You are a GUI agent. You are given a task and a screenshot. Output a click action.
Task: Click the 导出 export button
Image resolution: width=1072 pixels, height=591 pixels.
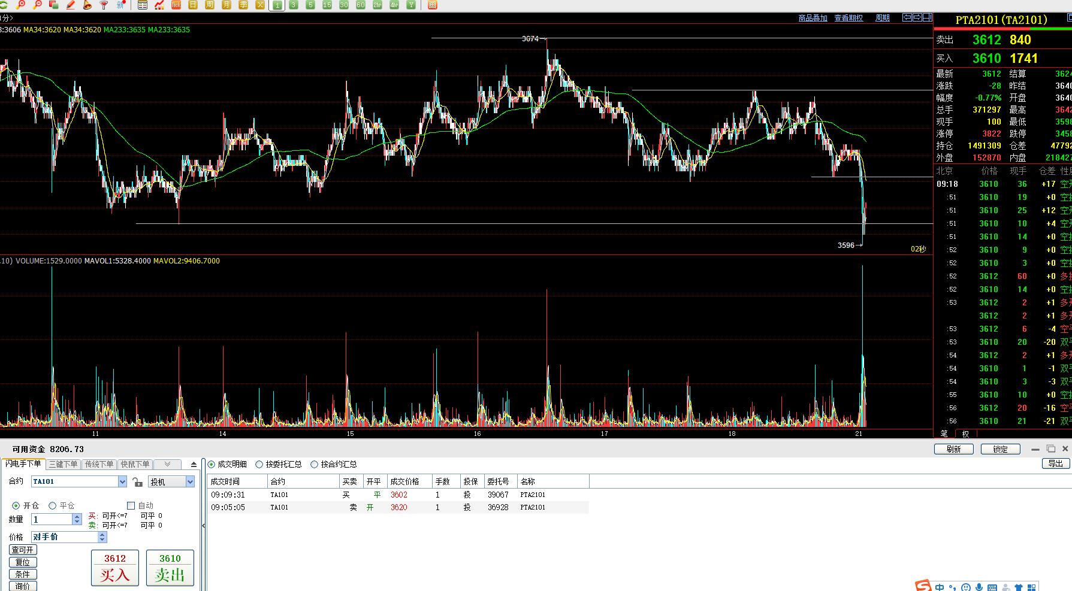(x=1056, y=464)
